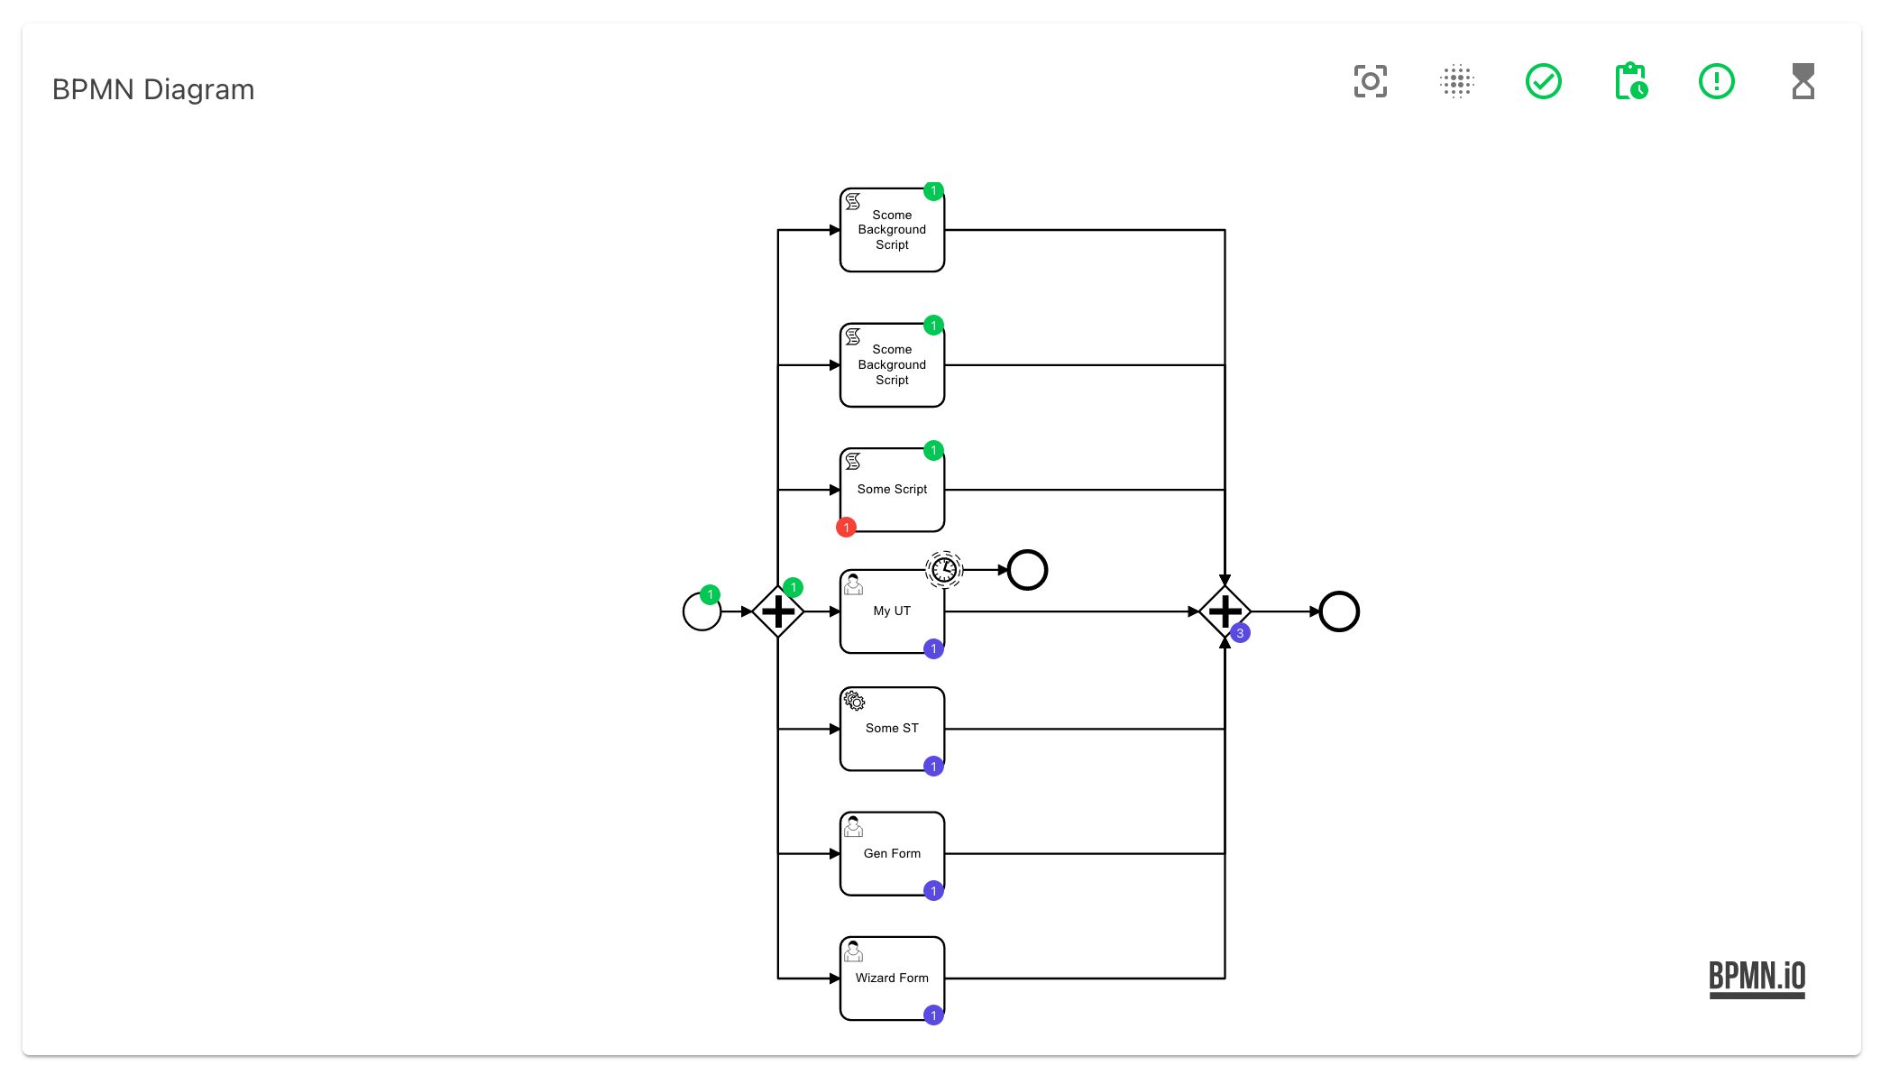Screen dimensions: 1881x1075
Task: Click the end event circle after timer
Action: [1027, 570]
